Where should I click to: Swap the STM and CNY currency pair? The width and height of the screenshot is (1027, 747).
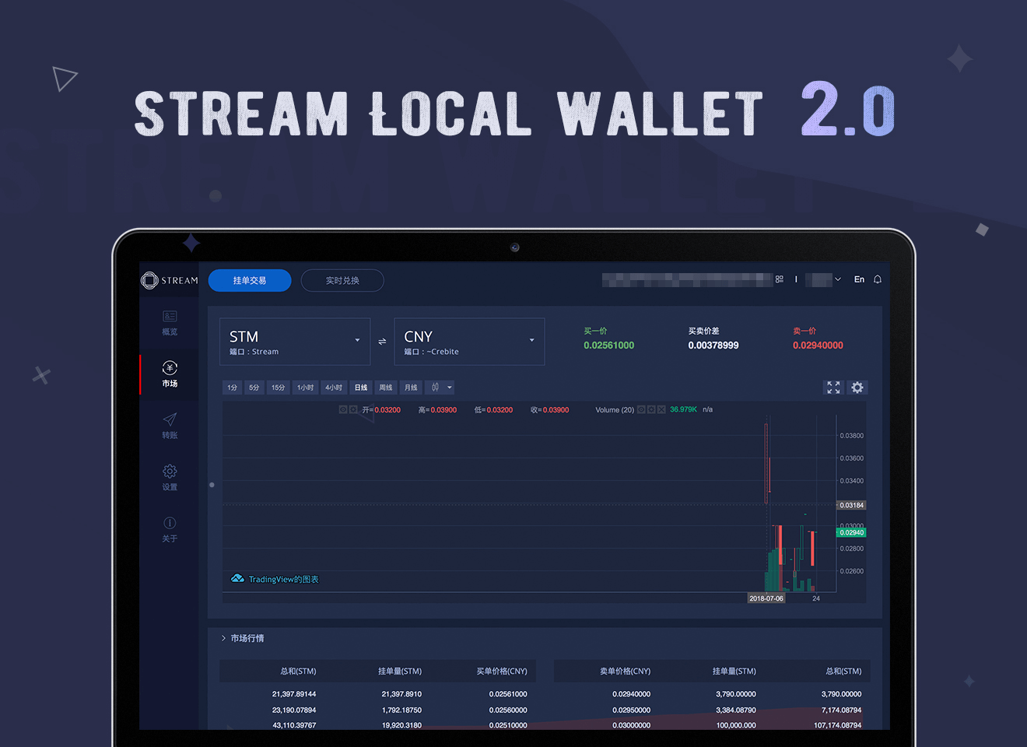point(382,342)
